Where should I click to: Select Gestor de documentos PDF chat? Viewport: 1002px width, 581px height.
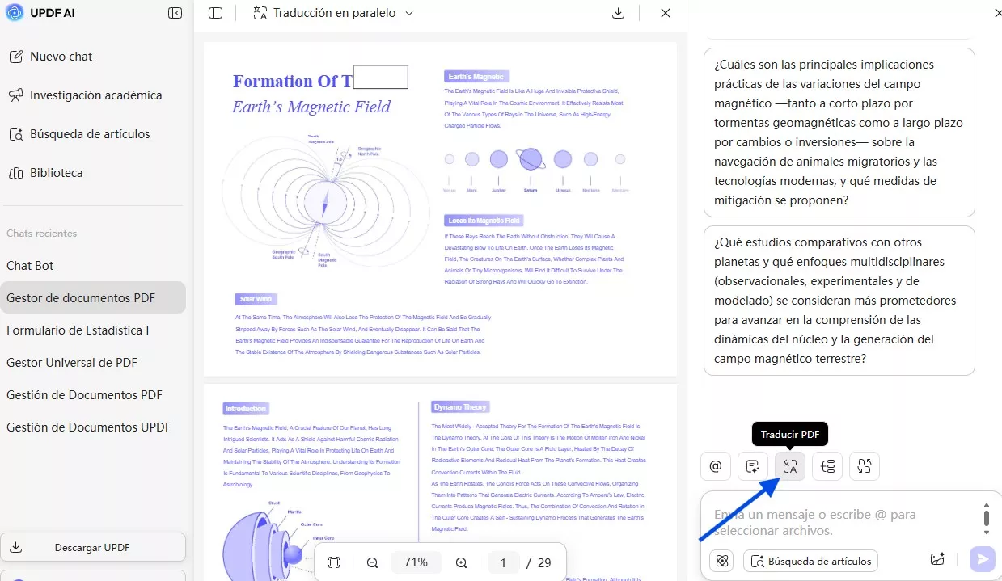click(x=93, y=298)
